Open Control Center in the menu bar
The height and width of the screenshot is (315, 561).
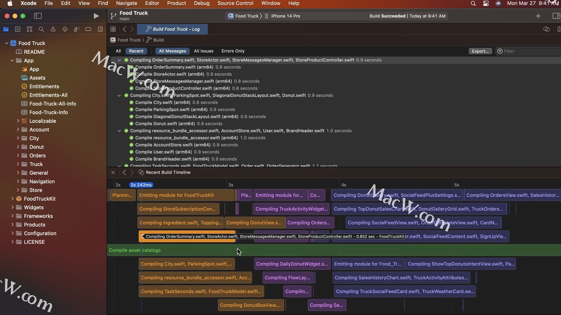click(x=486, y=3)
